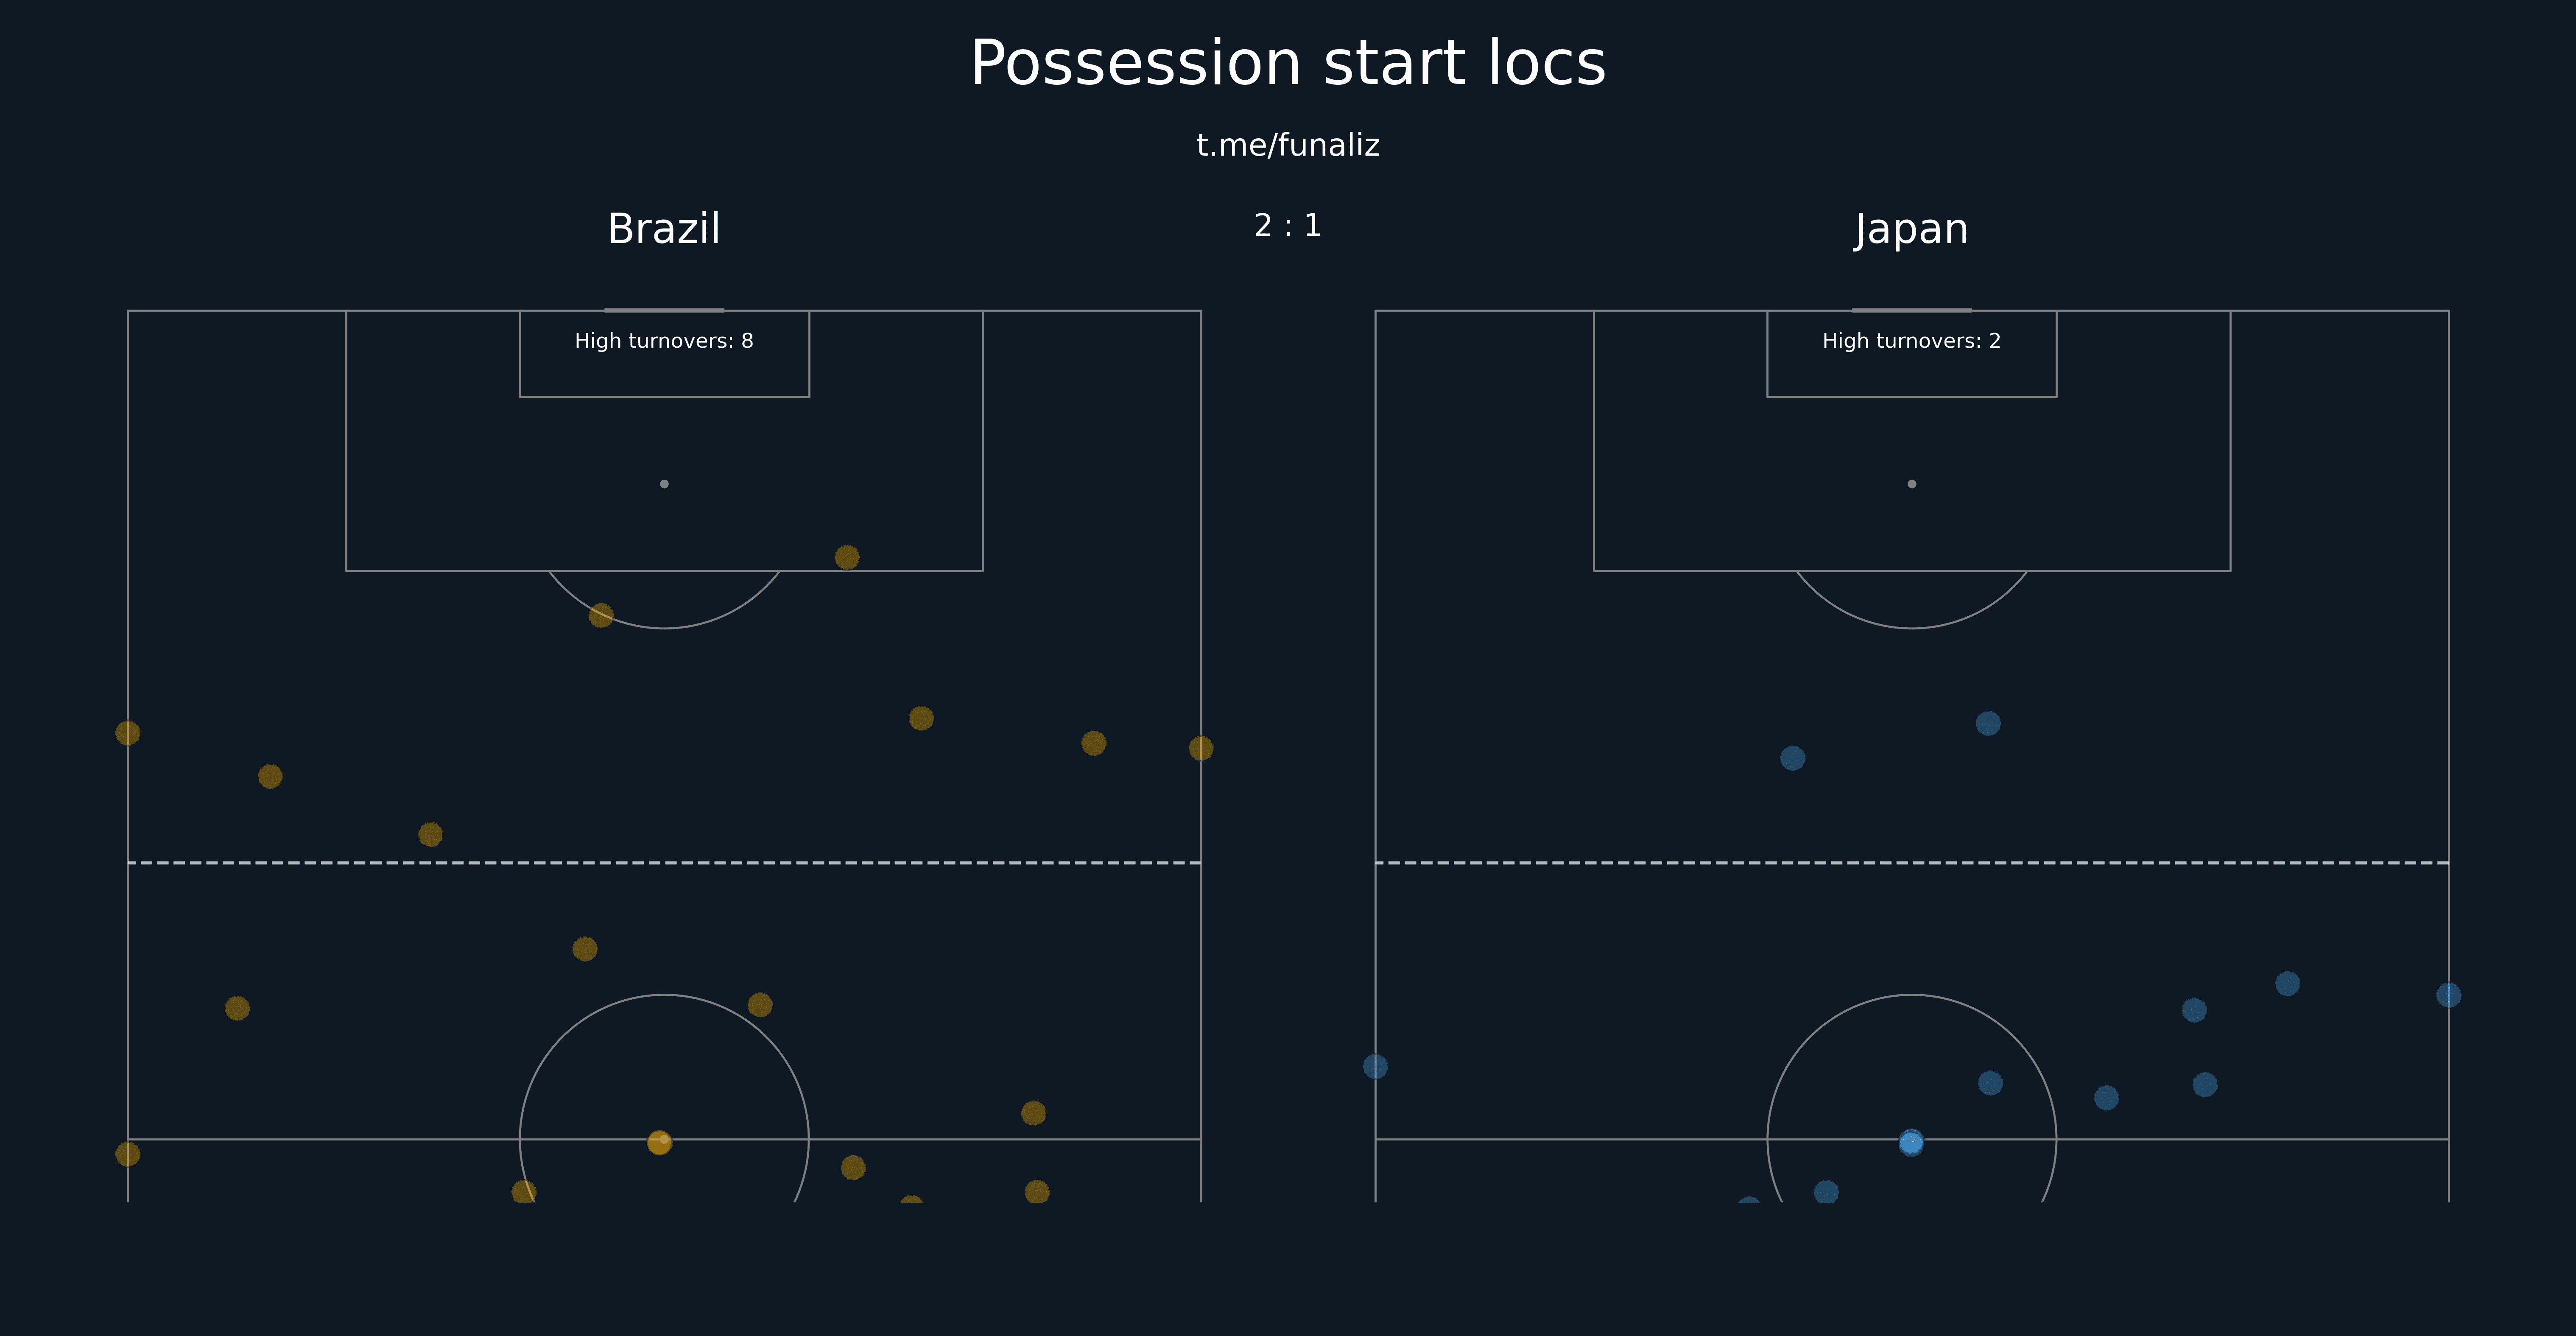Click Brazil's High turnovers: 8 label
This screenshot has width=2576, height=1336.
point(664,341)
